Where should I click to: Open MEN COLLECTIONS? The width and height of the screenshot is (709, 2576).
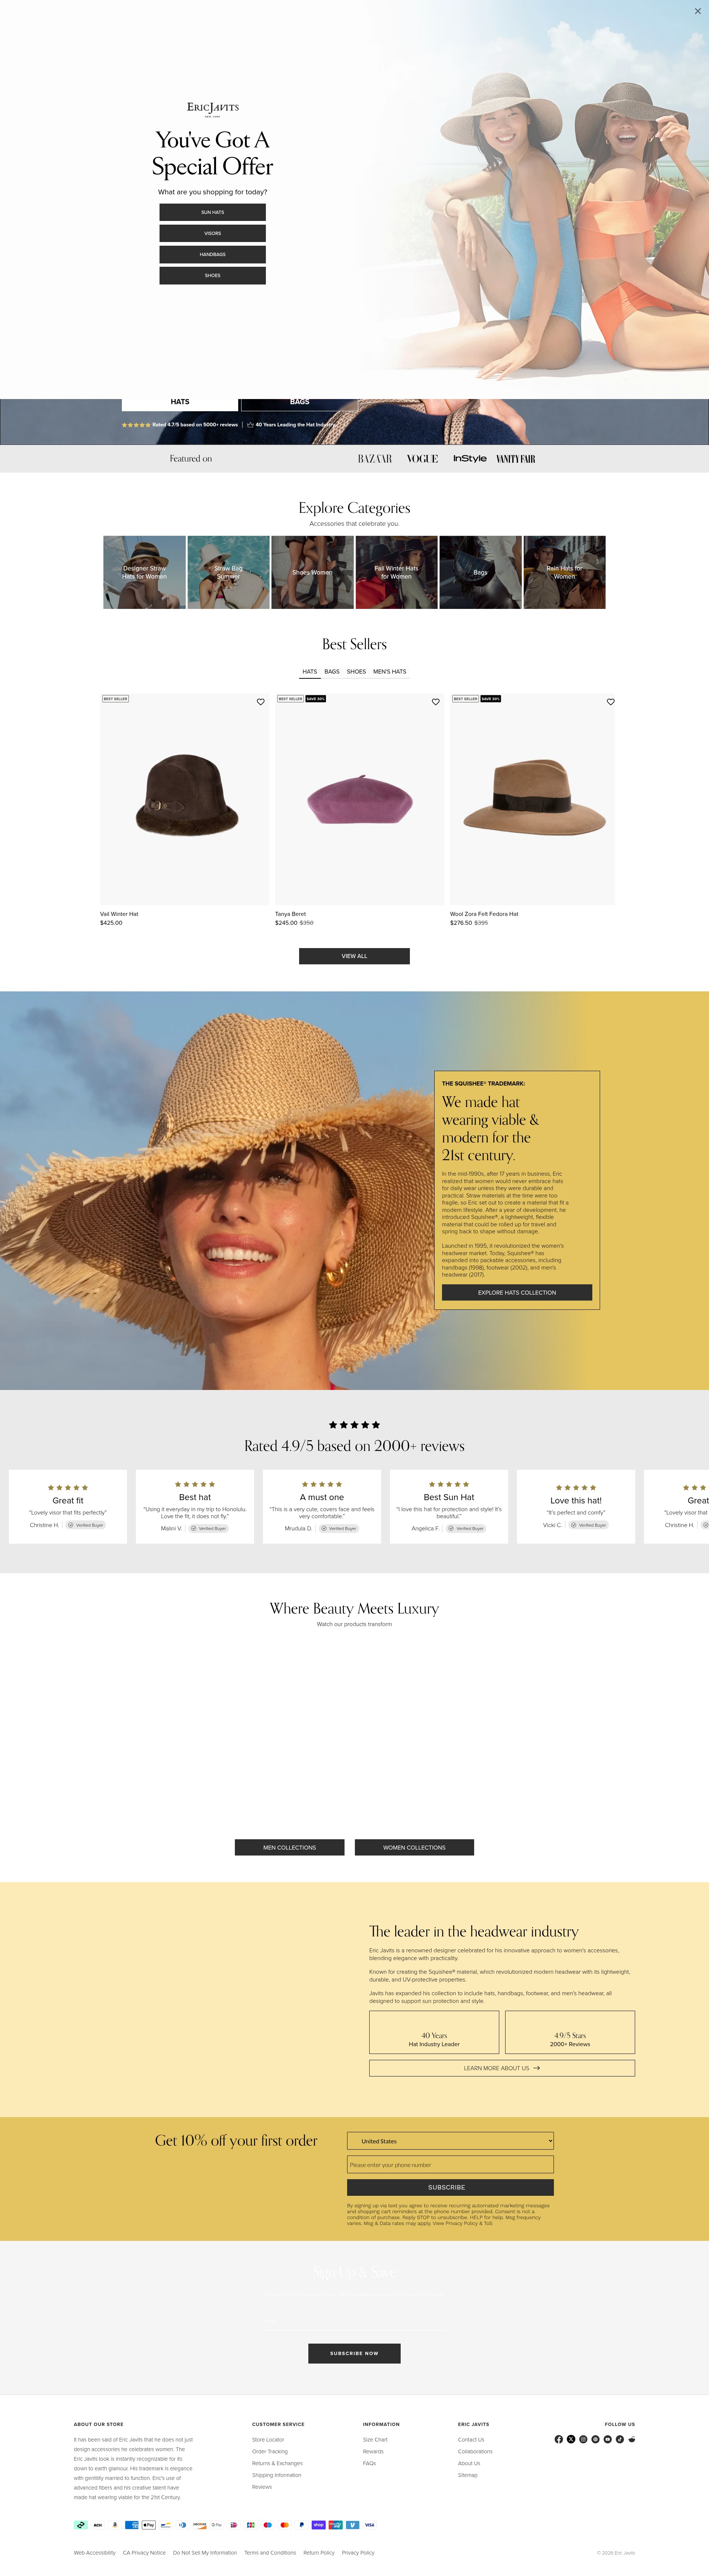click(x=290, y=1847)
